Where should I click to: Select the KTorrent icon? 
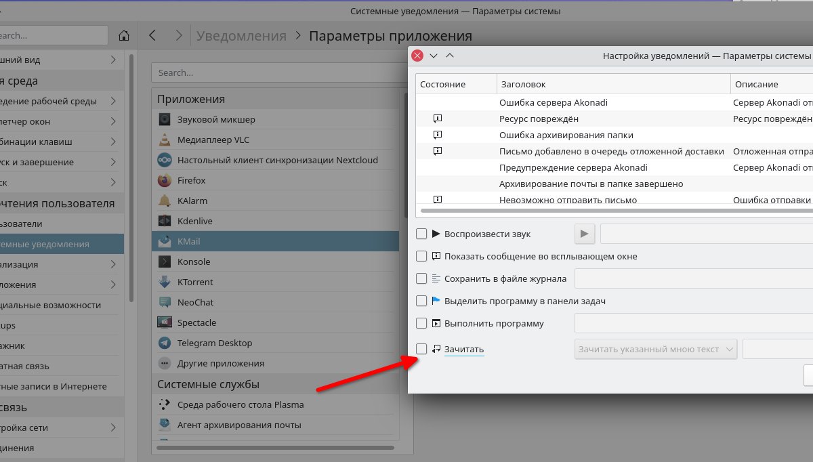[165, 282]
